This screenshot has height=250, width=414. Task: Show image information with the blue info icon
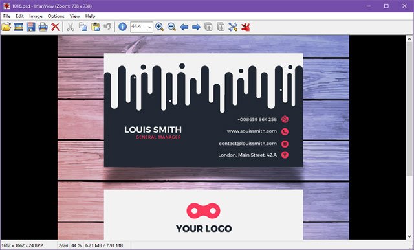point(122,27)
